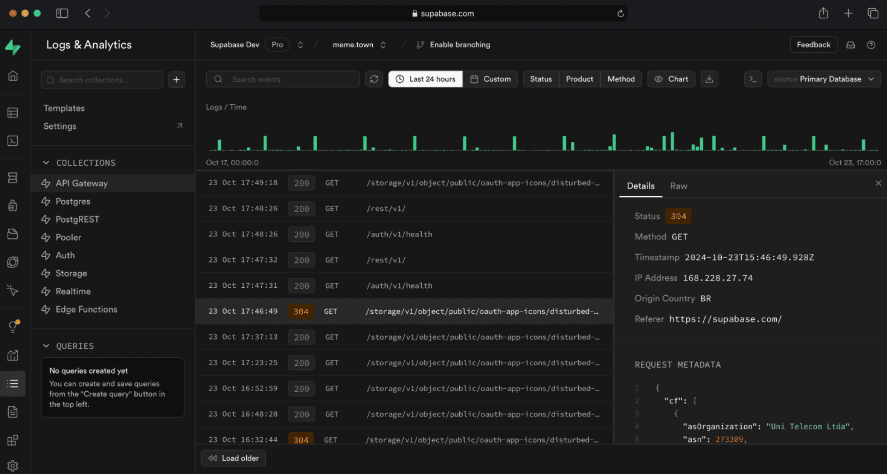887x474 pixels.
Task: Click the Feedback button
Action: coord(813,45)
